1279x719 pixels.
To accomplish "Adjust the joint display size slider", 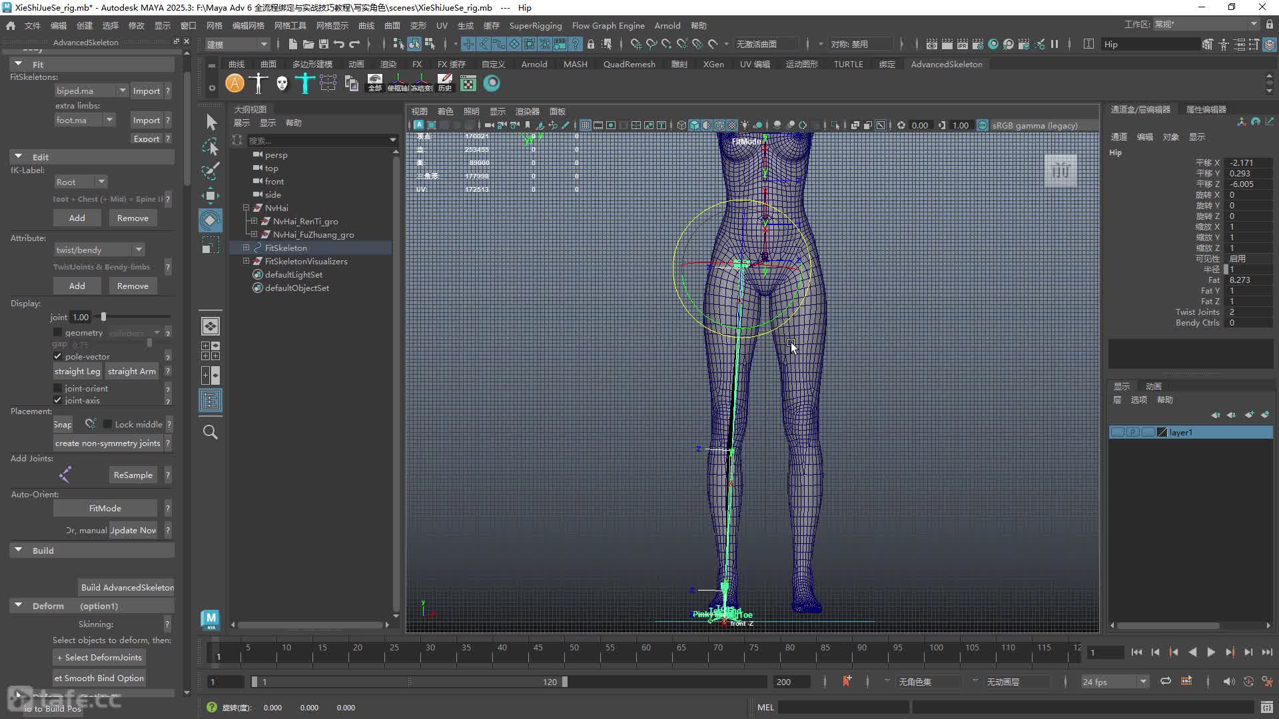I will coord(103,317).
